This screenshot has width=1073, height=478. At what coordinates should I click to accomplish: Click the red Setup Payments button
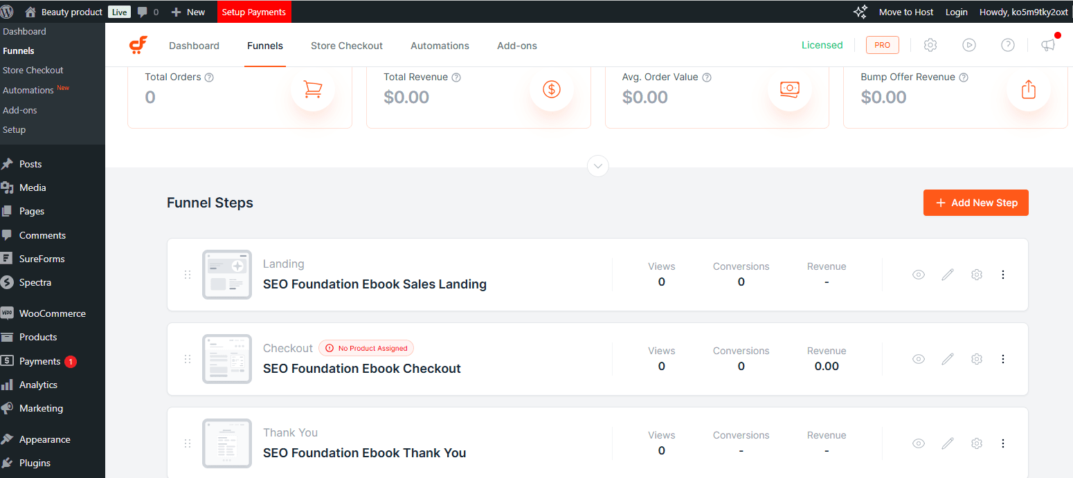tap(253, 12)
